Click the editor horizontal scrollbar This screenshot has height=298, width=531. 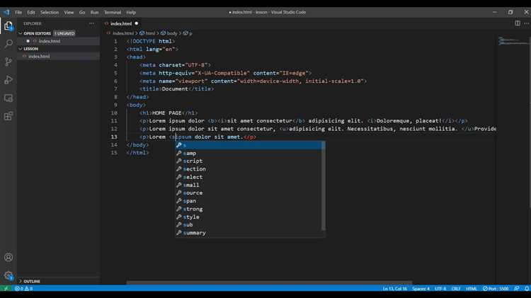[x=269, y=282]
